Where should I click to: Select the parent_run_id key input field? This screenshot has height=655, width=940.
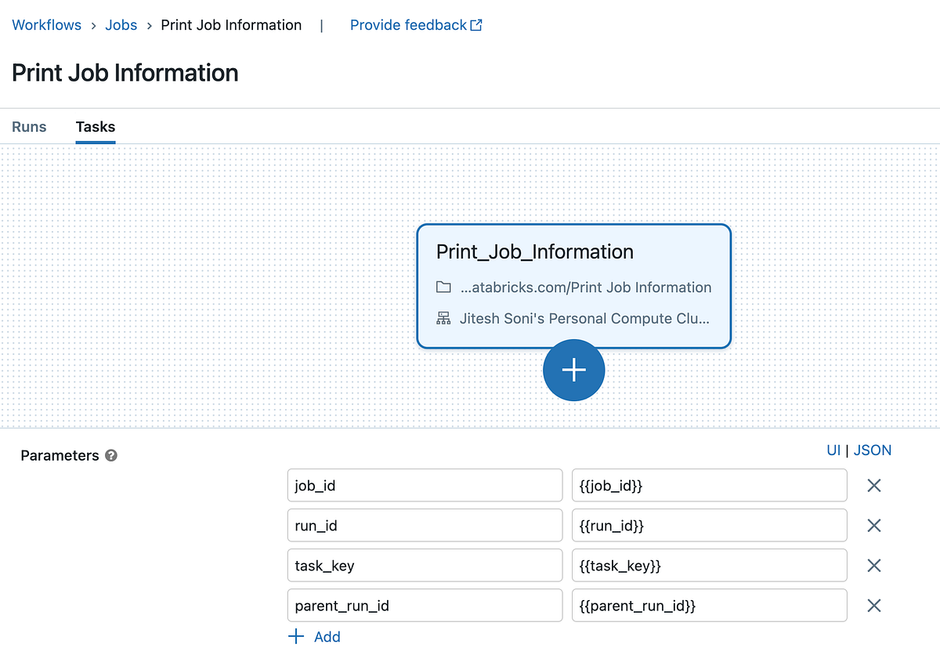(x=425, y=605)
